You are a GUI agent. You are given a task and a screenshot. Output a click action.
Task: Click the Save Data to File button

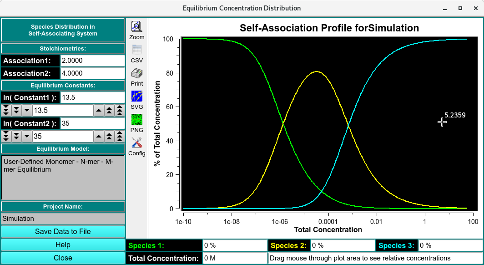[x=63, y=231]
